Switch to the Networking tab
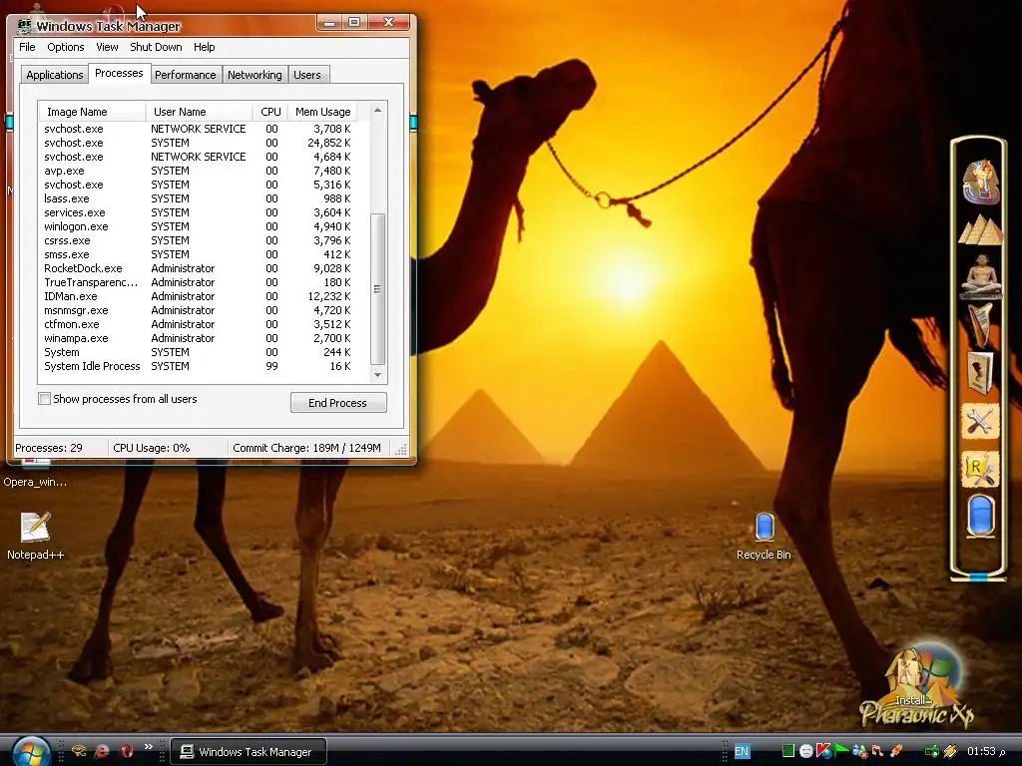The image size is (1022, 766). (255, 75)
